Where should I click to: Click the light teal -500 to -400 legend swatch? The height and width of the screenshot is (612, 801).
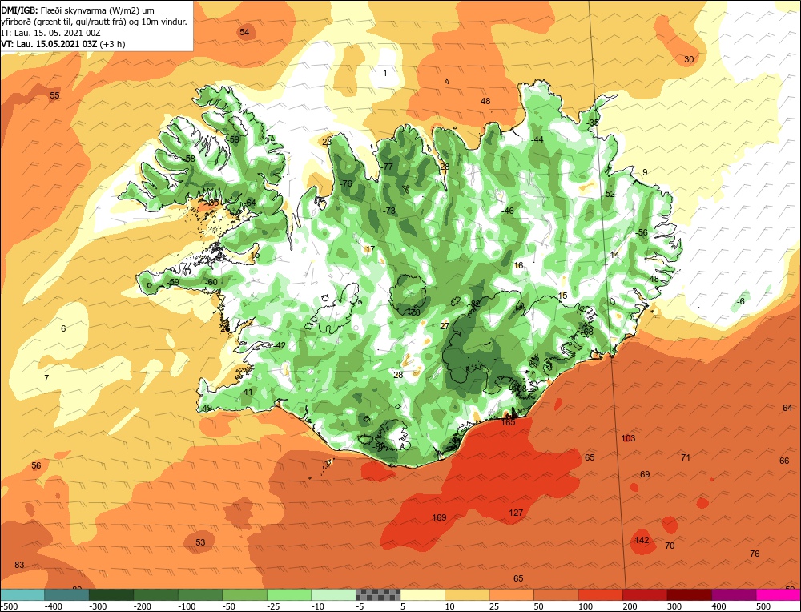22,594
